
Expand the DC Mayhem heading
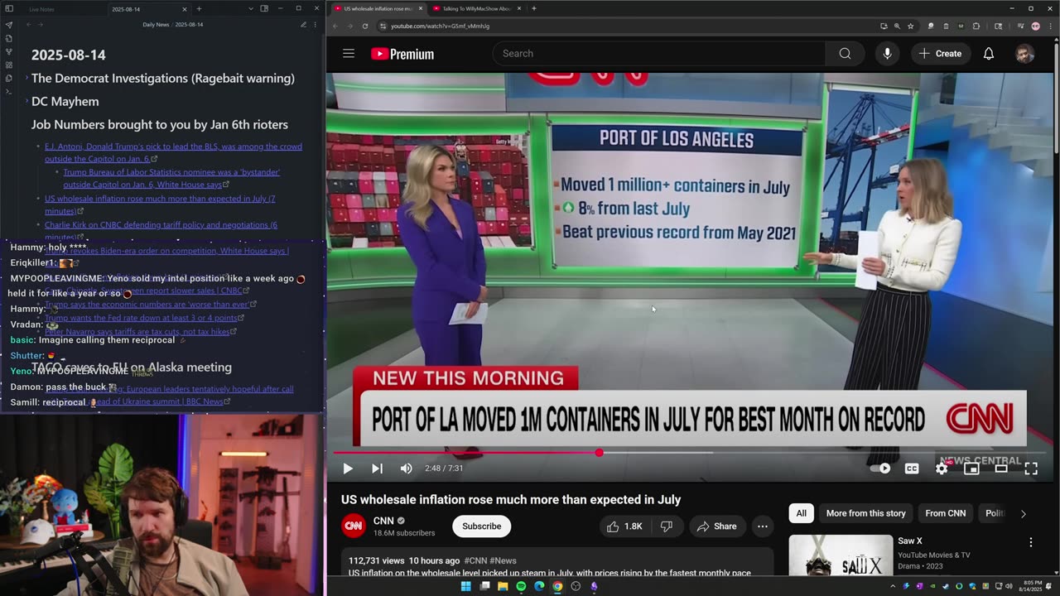[26, 101]
